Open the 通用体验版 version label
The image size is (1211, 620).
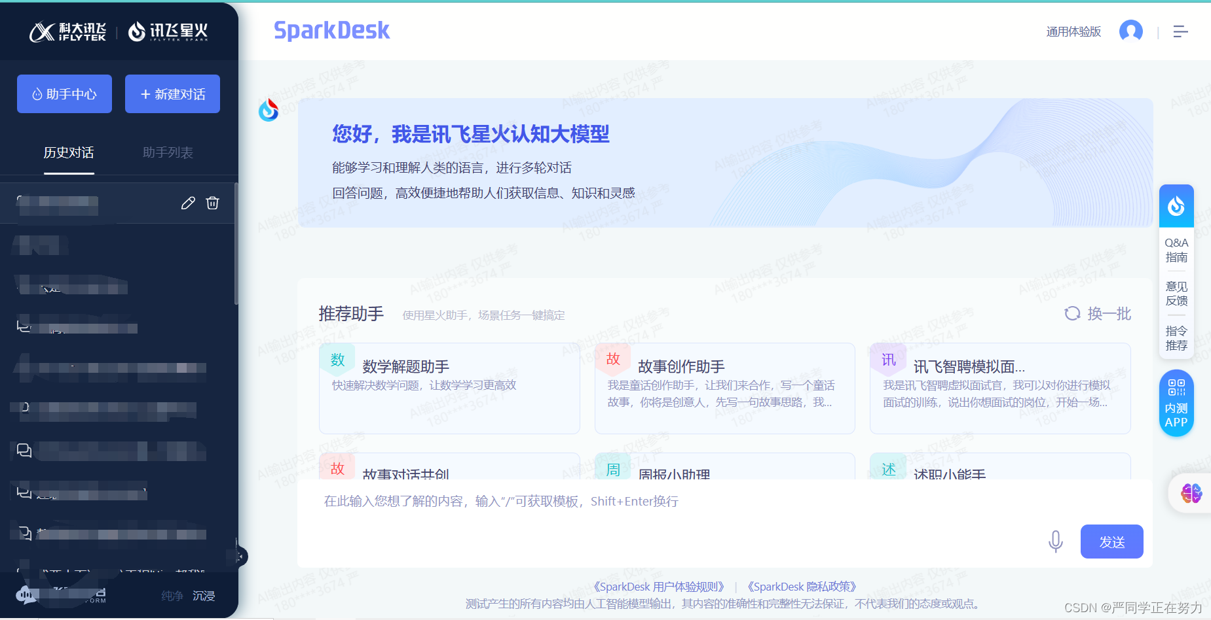(1073, 31)
